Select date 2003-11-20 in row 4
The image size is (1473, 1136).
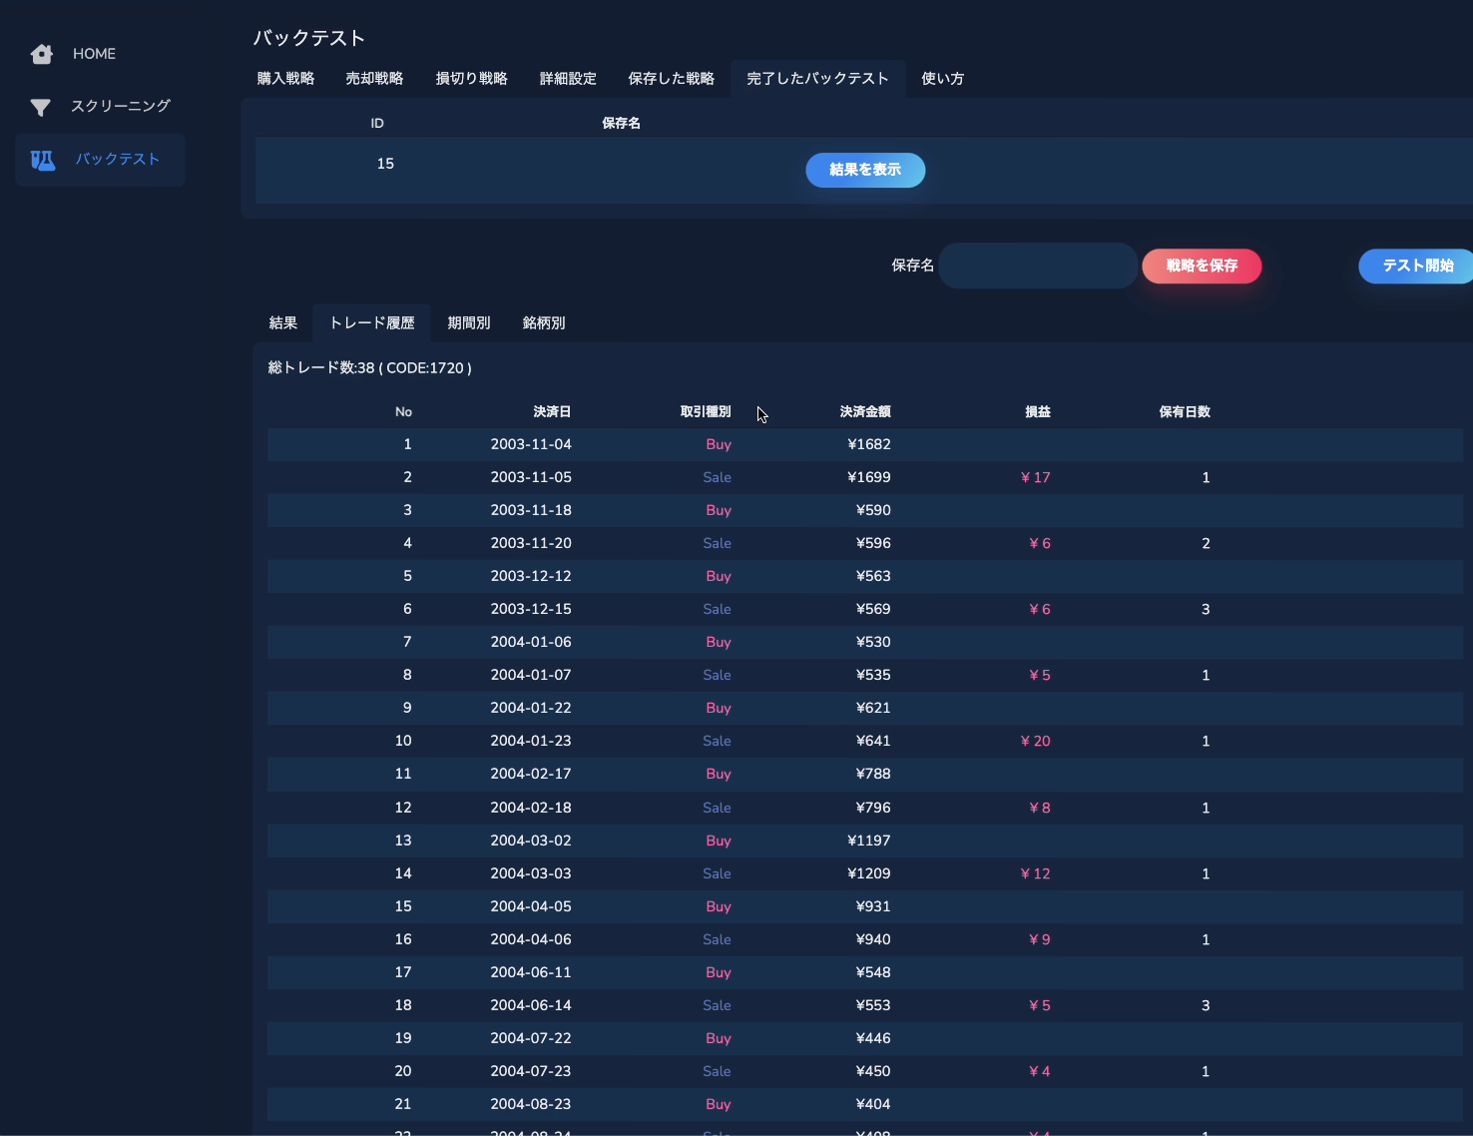click(x=531, y=543)
